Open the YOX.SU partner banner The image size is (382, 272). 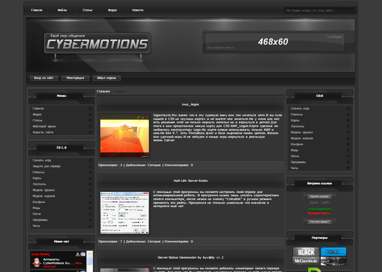point(333,251)
